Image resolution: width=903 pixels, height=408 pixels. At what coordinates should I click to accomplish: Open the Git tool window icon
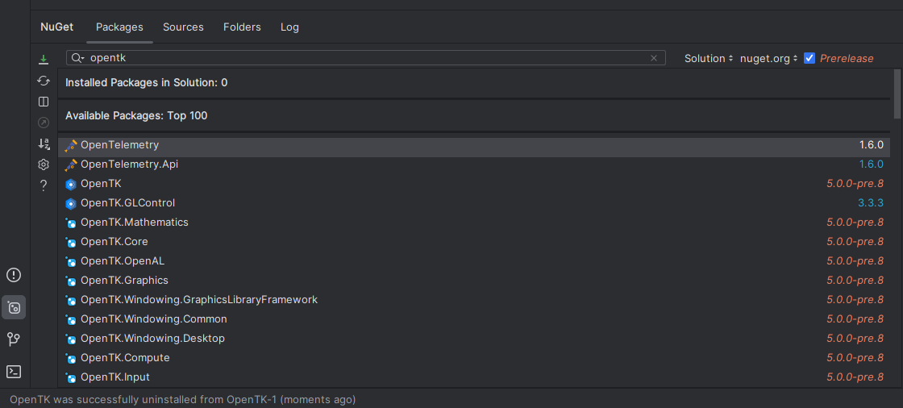click(x=14, y=339)
